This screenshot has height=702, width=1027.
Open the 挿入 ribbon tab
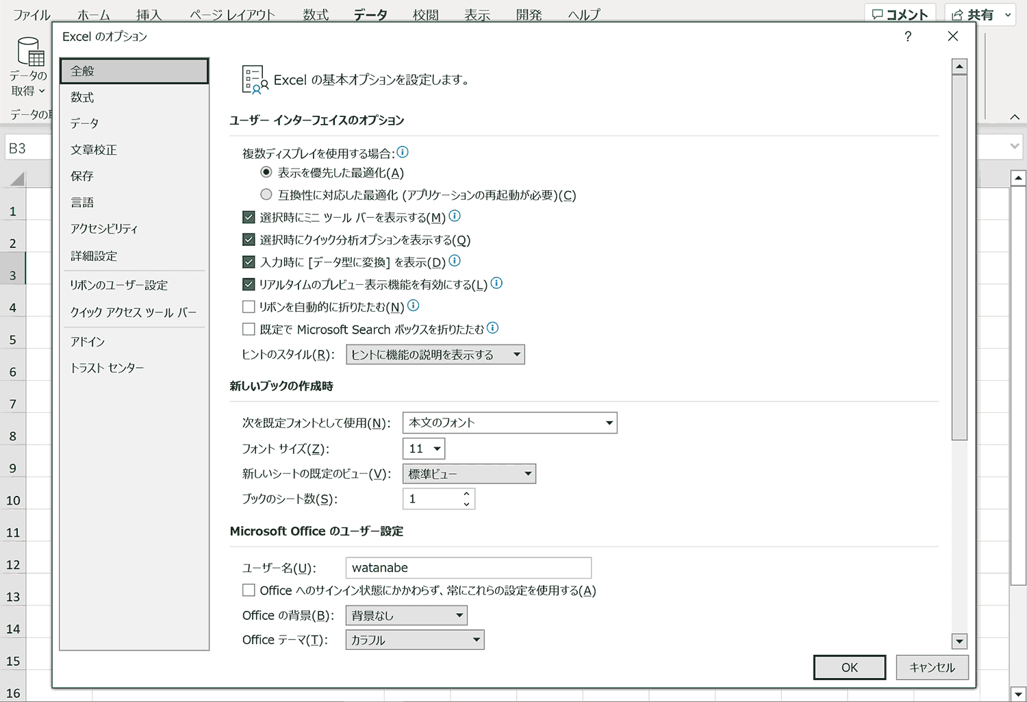(149, 14)
